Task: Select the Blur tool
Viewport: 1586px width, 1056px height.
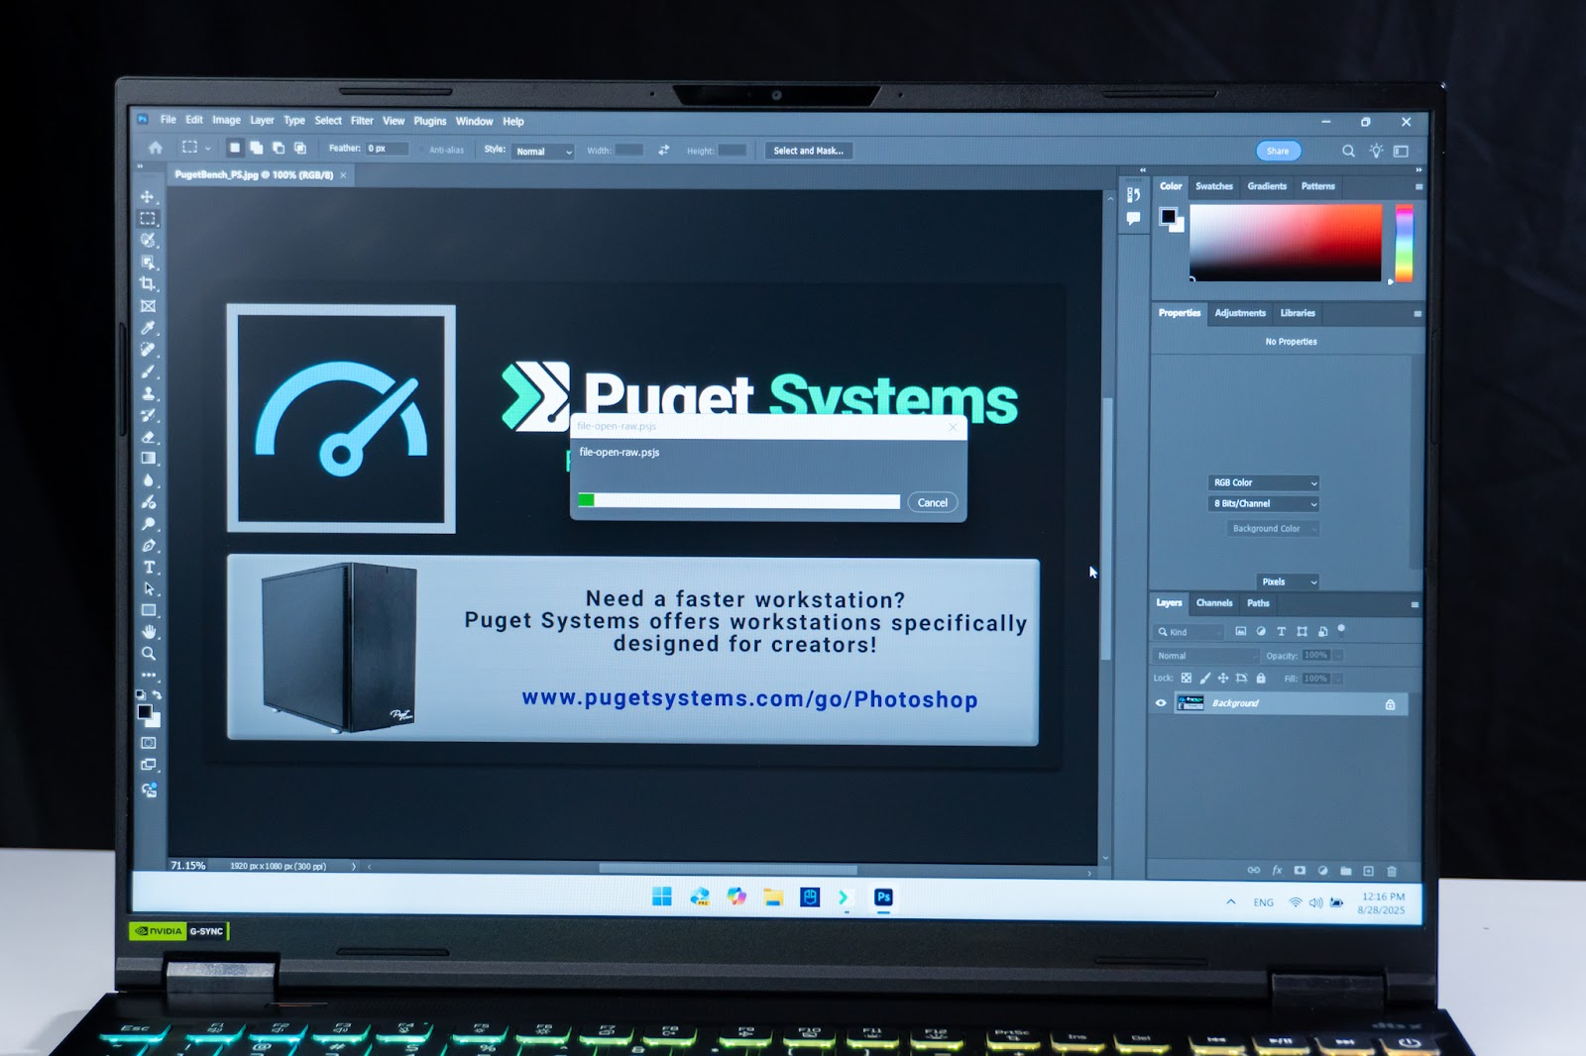Action: pyautogui.click(x=148, y=480)
